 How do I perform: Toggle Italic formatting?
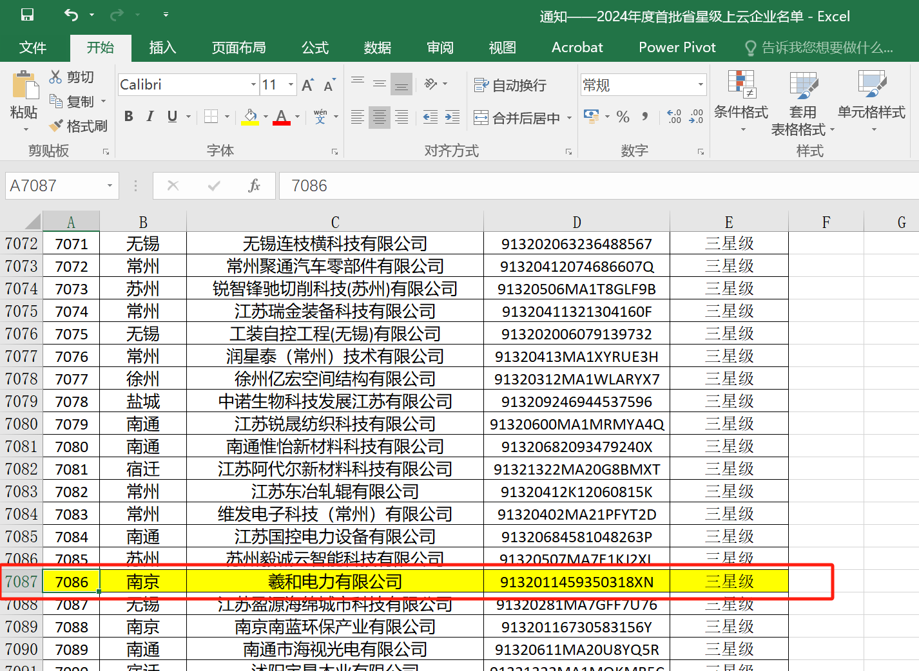click(150, 117)
